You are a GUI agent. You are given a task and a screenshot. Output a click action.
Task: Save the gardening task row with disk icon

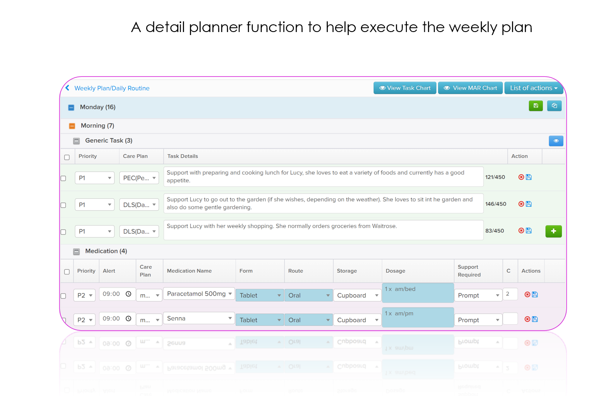pyautogui.click(x=529, y=204)
